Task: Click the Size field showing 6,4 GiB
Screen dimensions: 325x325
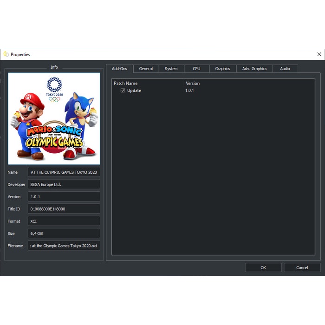Action: pos(64,234)
